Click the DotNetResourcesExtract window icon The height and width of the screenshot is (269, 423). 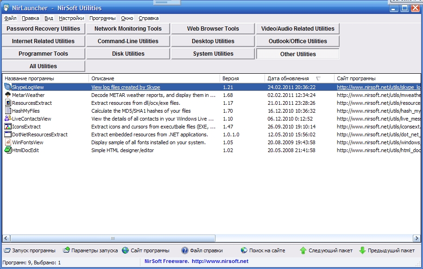pos(8,134)
